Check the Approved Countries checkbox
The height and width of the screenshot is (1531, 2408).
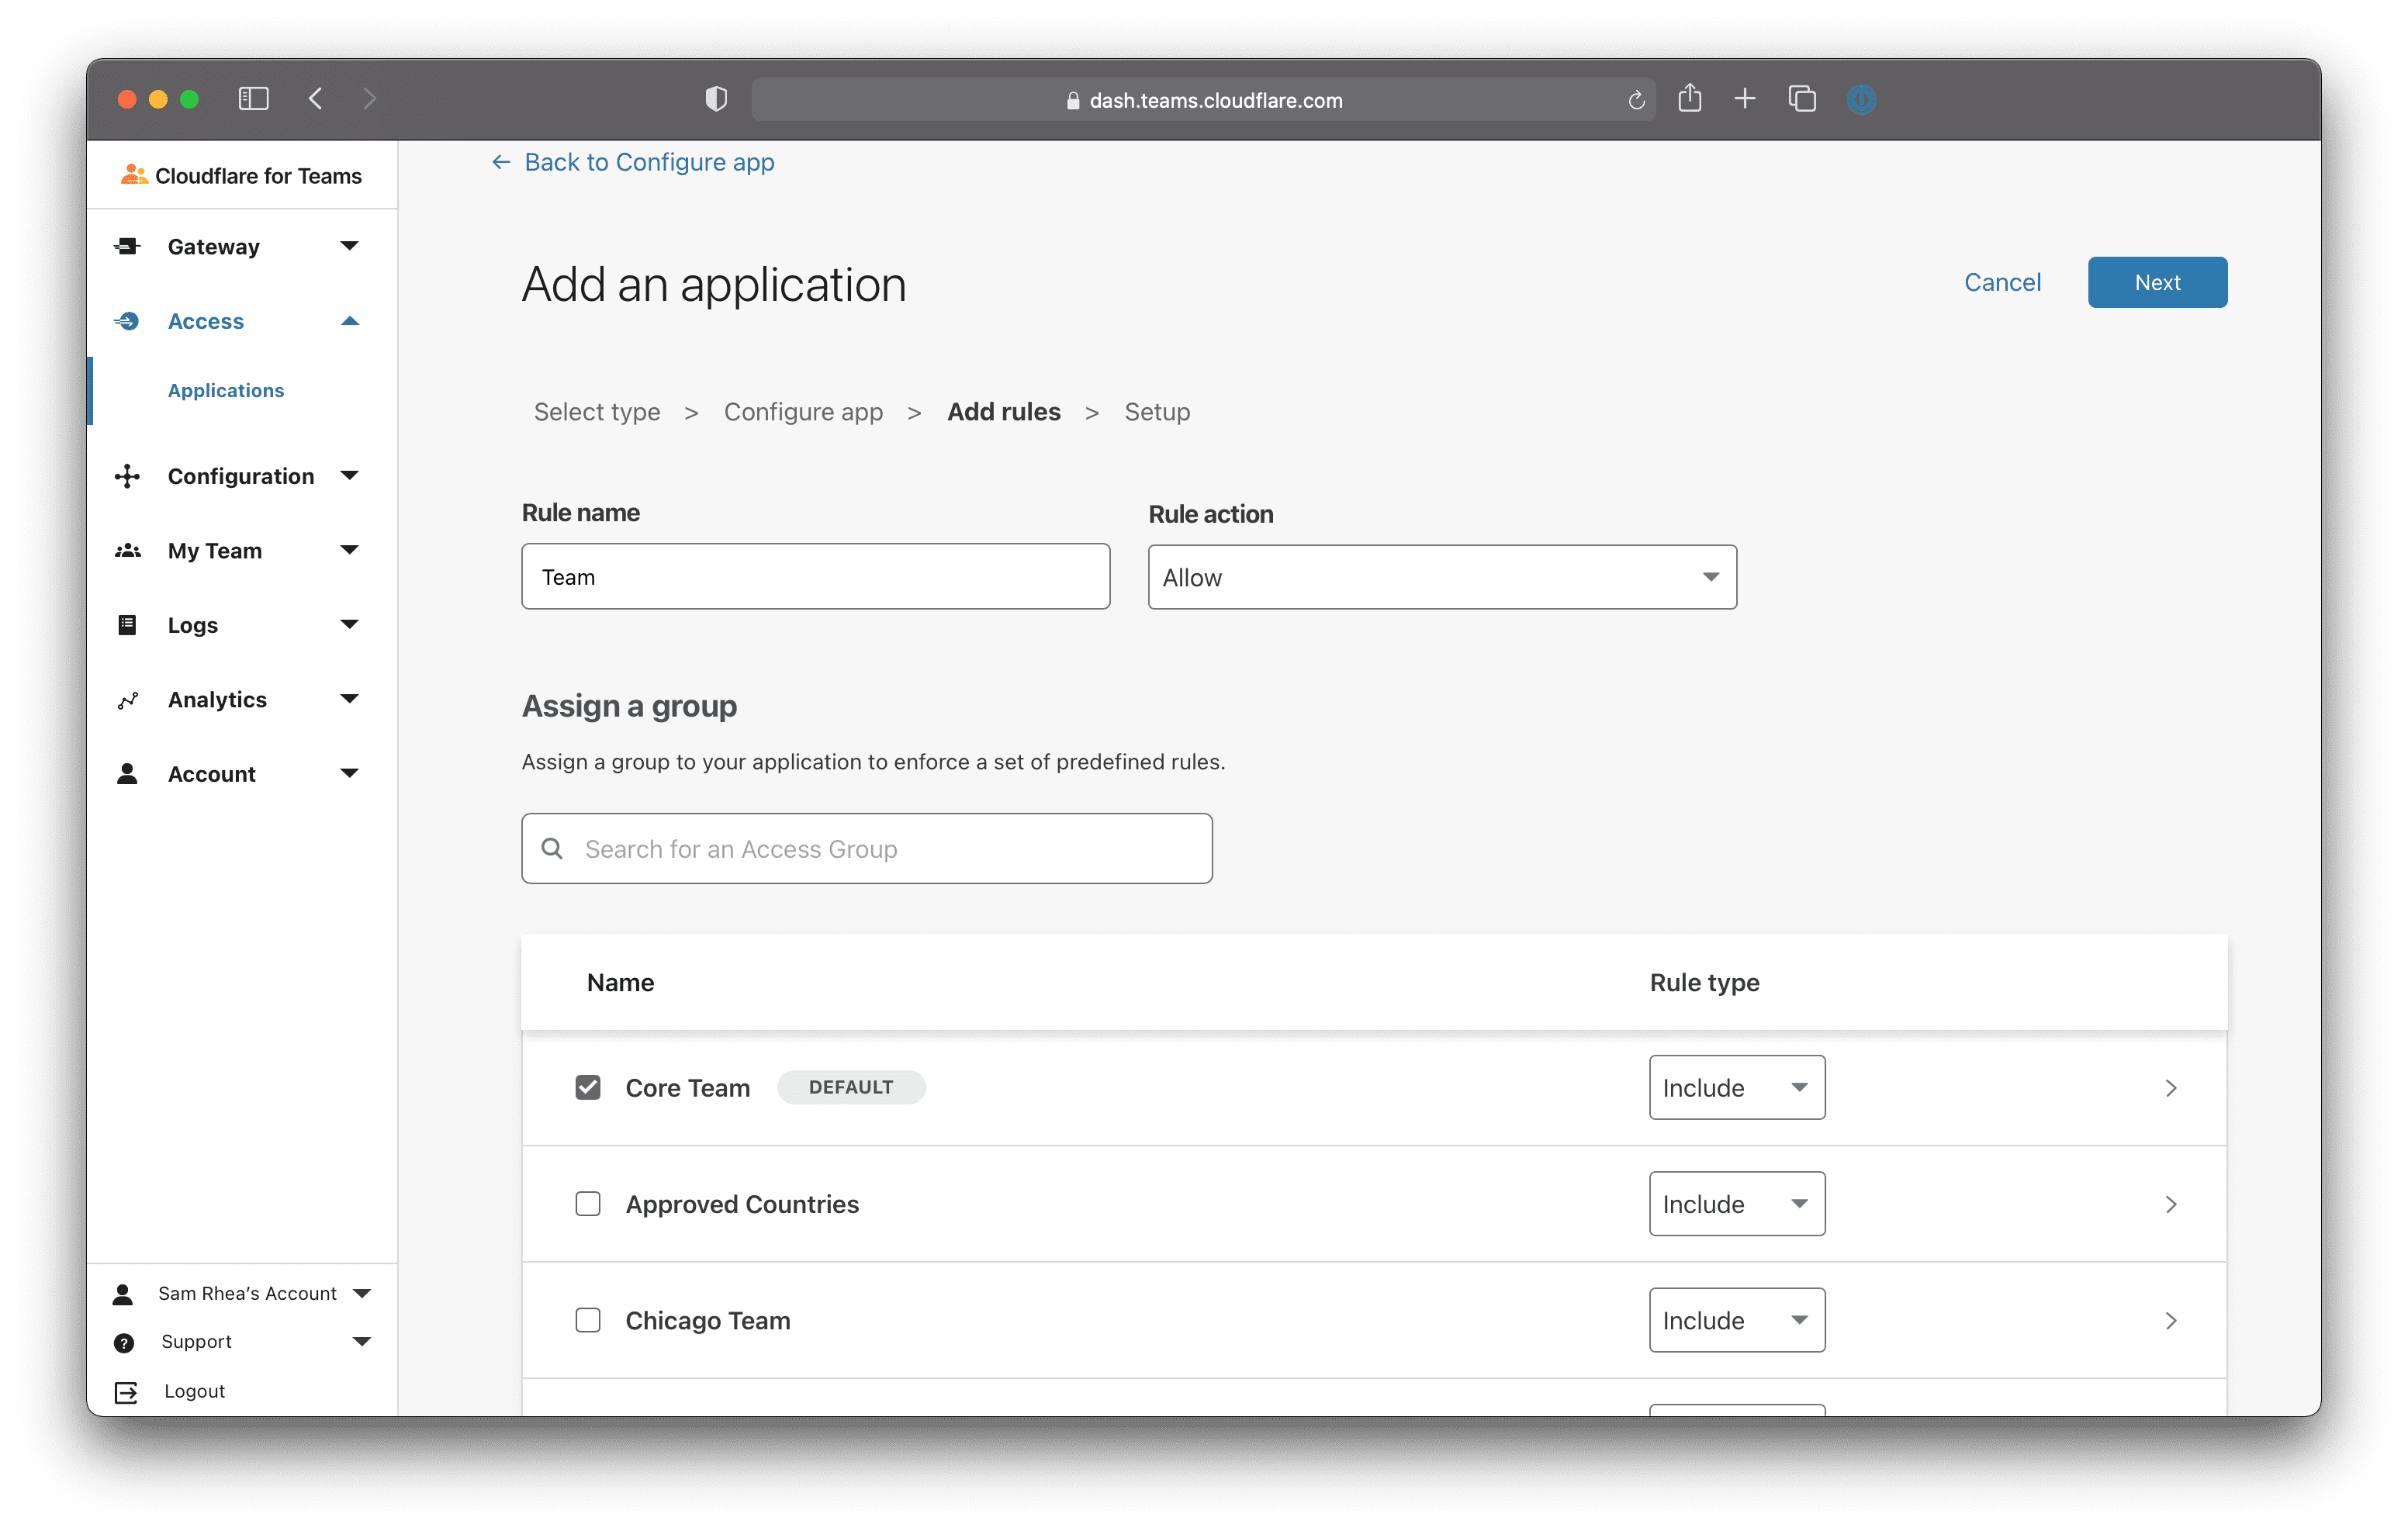[588, 1203]
